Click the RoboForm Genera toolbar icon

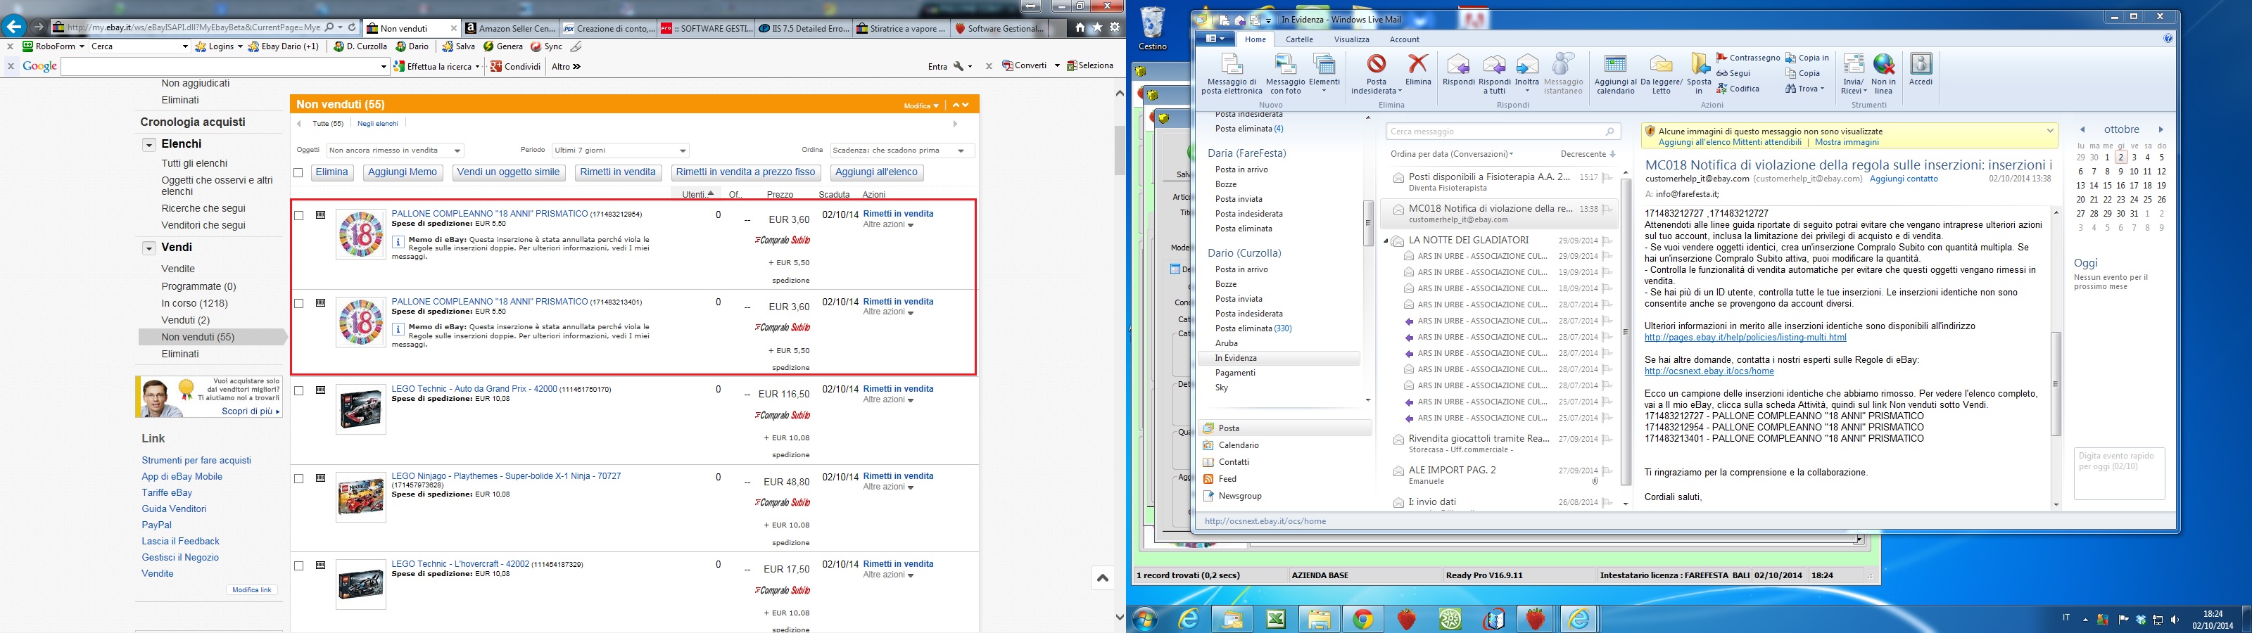pos(502,46)
